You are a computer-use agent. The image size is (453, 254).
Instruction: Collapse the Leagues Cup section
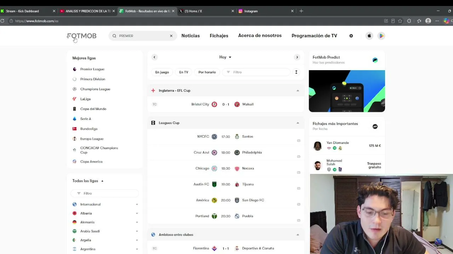coord(298,123)
